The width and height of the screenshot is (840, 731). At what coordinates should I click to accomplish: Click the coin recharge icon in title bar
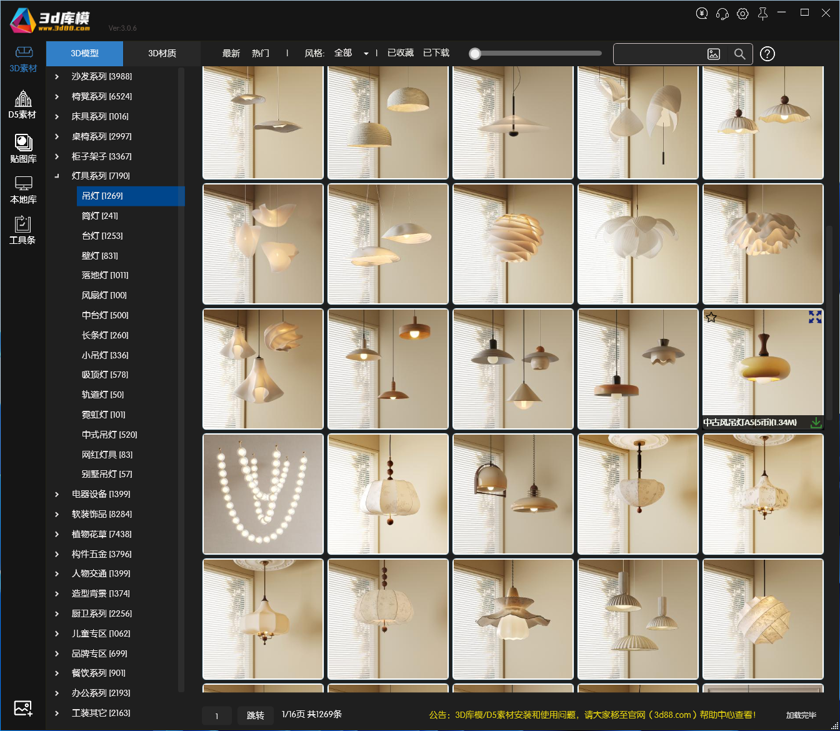[x=702, y=13]
